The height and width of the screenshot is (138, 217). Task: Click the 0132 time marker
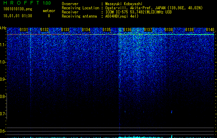click(45, 30)
